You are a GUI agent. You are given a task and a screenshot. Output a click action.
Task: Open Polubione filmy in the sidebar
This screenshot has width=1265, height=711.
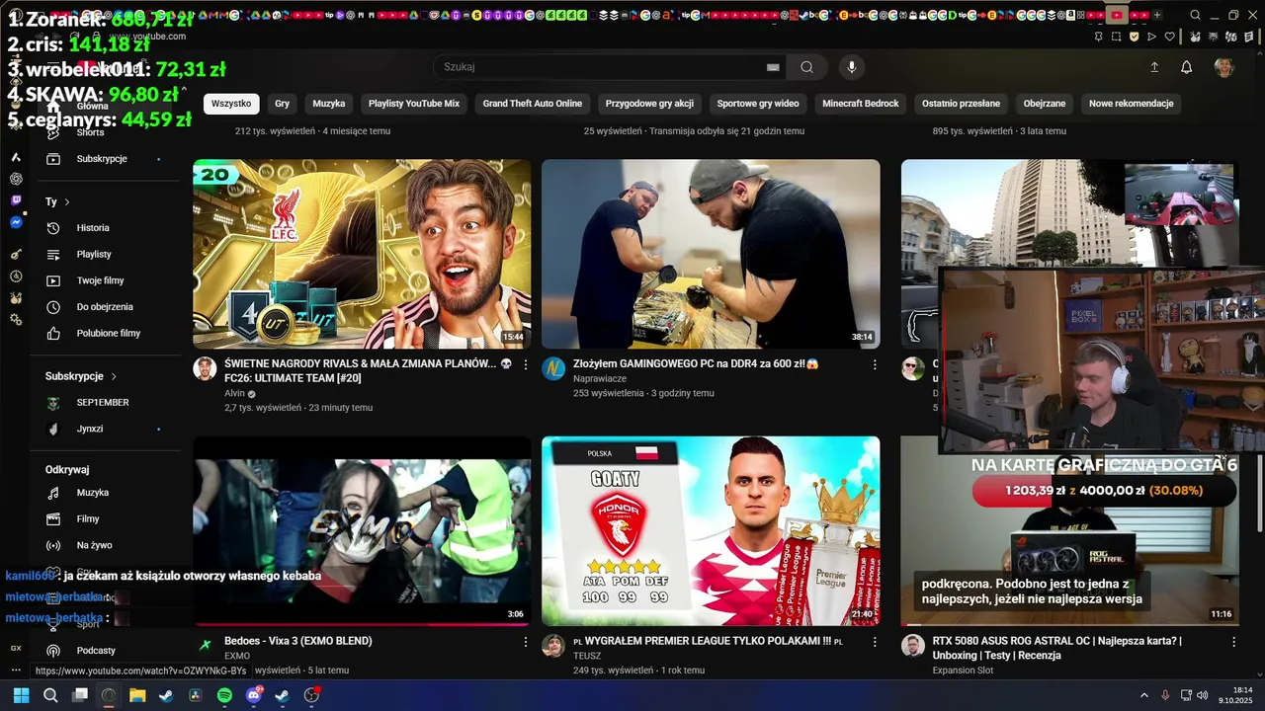pos(106,334)
